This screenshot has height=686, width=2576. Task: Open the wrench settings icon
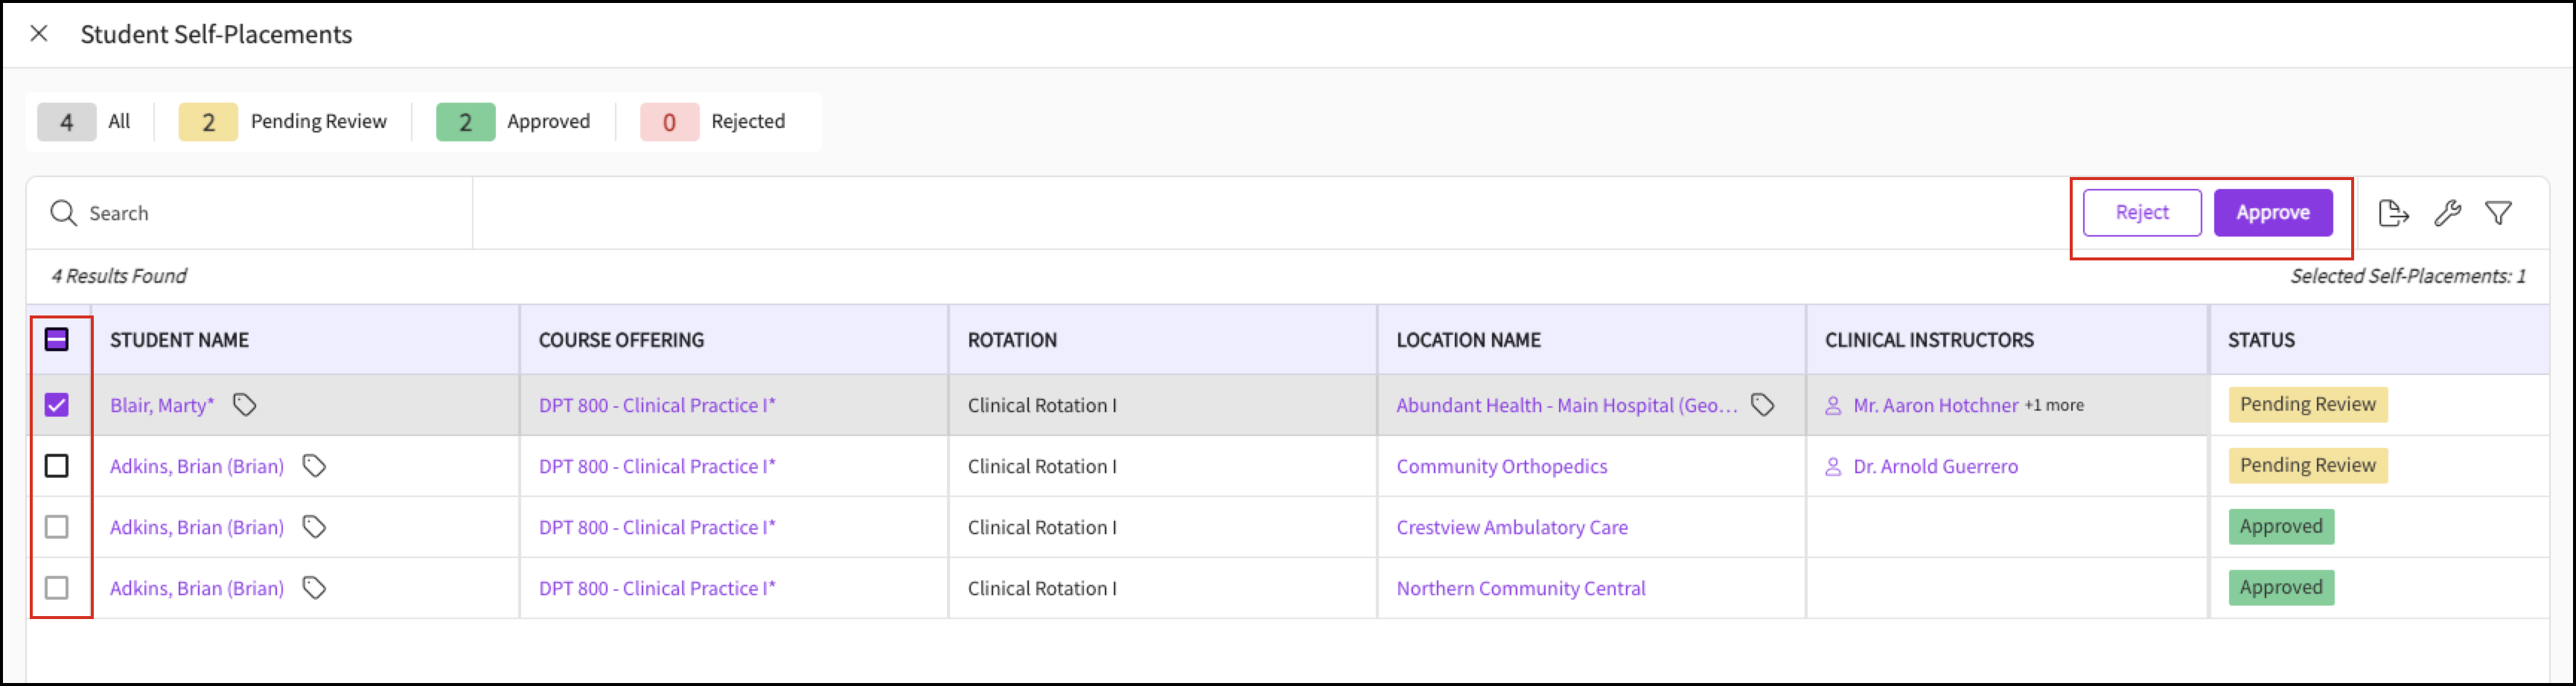[x=2447, y=213]
